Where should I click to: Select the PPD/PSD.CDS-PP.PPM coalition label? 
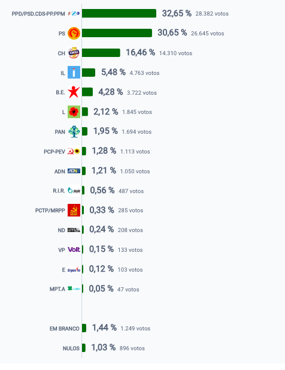coord(38,14)
